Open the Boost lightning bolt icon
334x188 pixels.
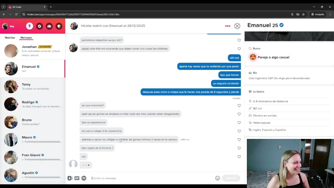tap(29, 26)
